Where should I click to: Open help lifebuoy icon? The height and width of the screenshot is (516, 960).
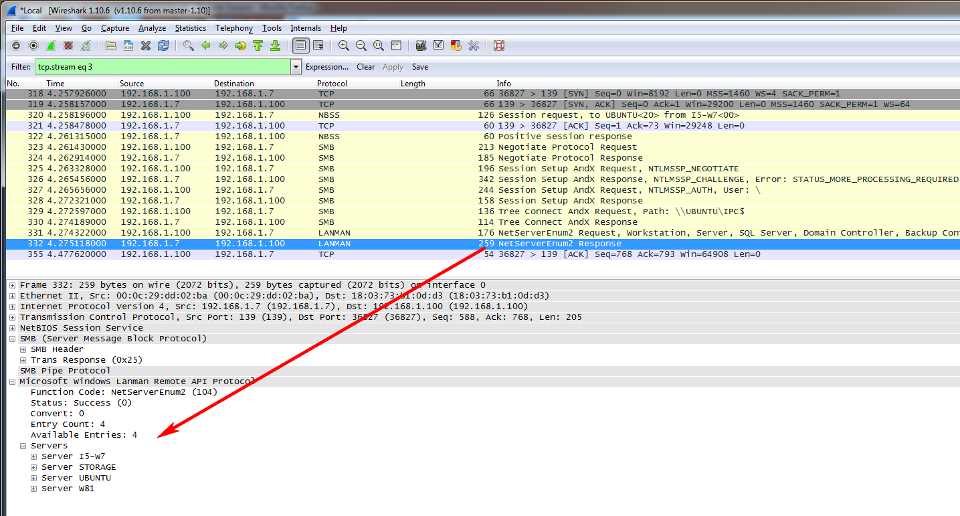[499, 46]
